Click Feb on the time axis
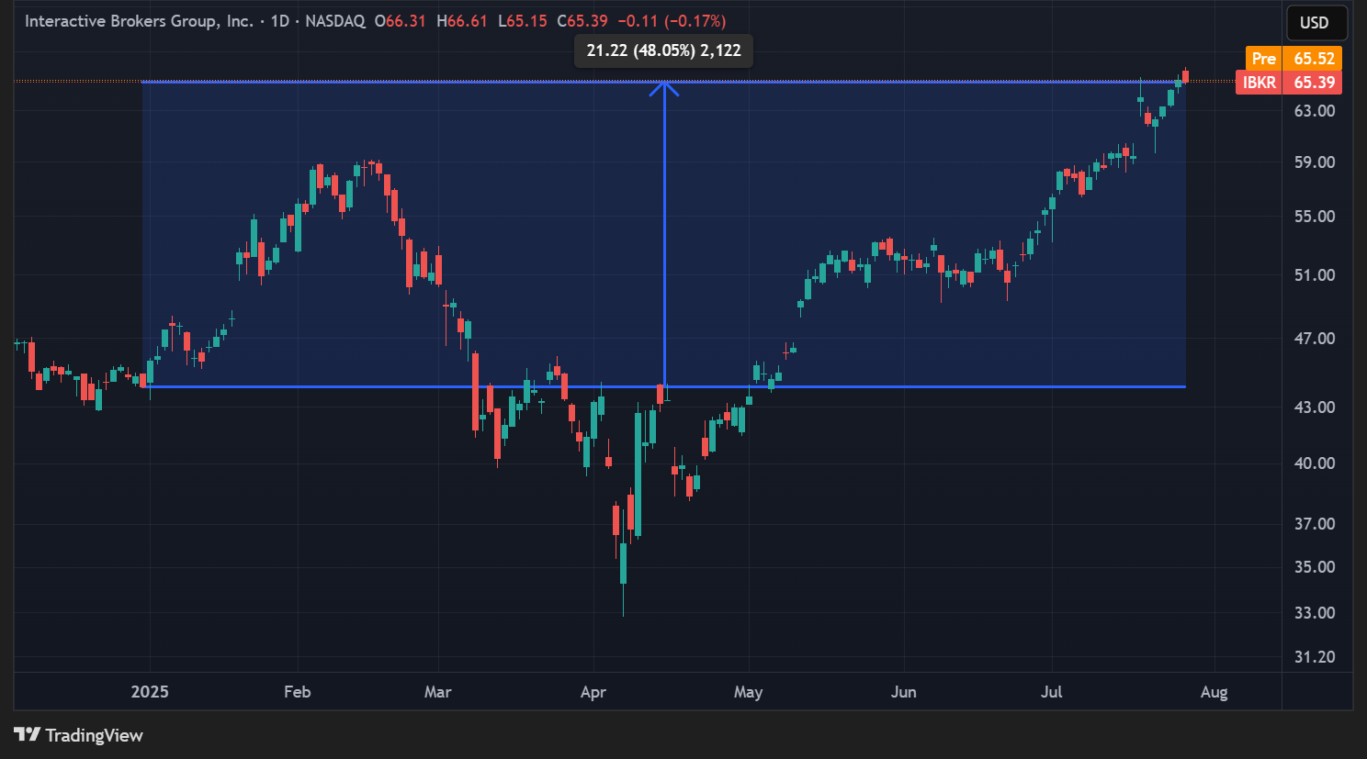The width and height of the screenshot is (1367, 759). 297,692
